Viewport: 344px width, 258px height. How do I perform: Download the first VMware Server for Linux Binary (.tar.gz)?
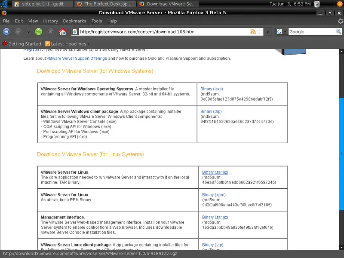click(x=215, y=172)
